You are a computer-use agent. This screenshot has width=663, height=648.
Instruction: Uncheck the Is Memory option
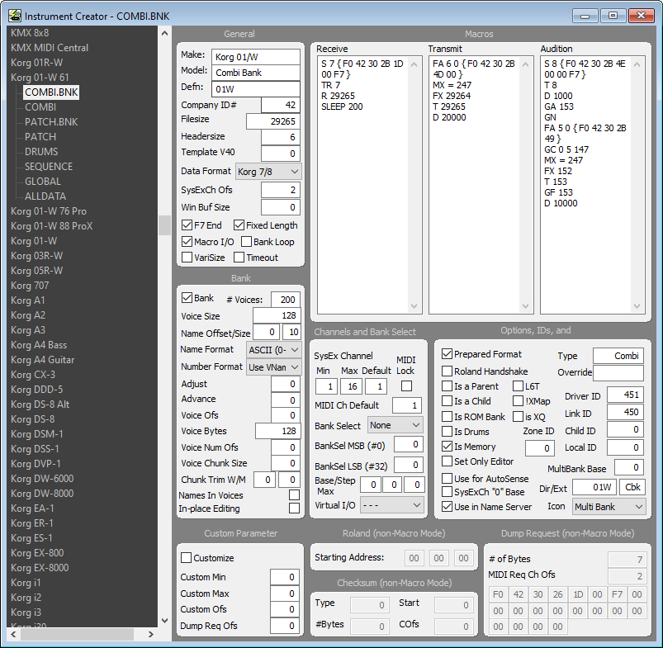pyautogui.click(x=447, y=447)
